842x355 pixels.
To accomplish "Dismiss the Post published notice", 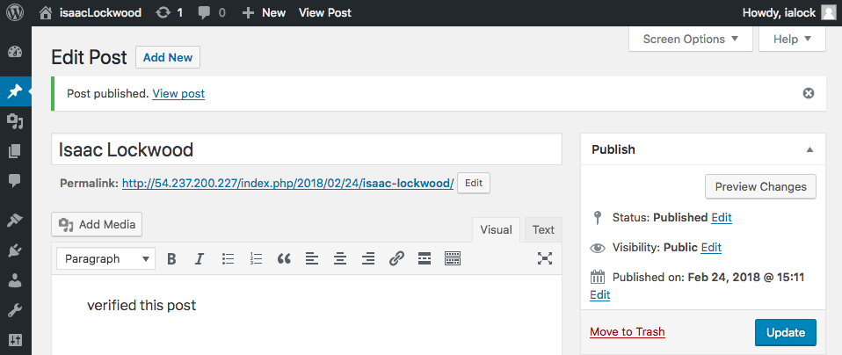I will [809, 93].
